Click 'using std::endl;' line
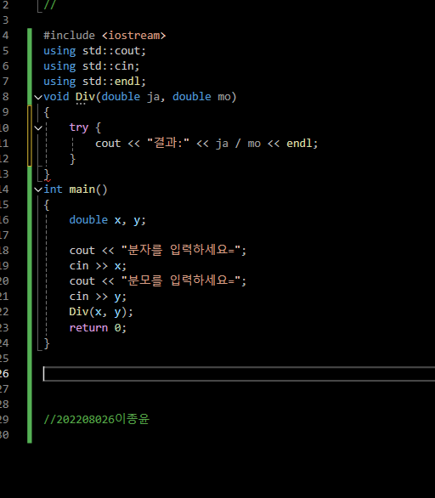This screenshot has width=435, height=498. coord(94,82)
